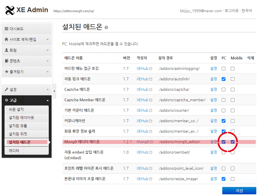The height and width of the screenshot is (196, 258).
Task: Click the 저장 save button
Action: click(239, 191)
